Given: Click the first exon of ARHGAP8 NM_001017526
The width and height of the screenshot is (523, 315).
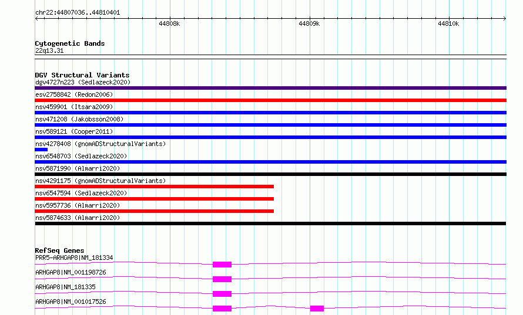Looking at the screenshot, I should pos(222,309).
